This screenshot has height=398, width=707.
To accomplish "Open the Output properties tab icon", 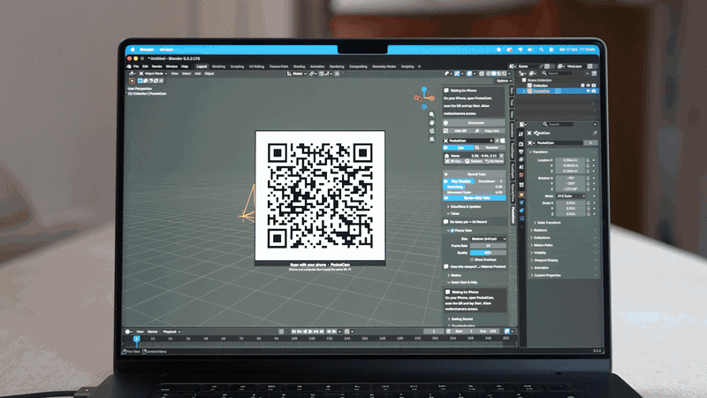I will coord(521,152).
